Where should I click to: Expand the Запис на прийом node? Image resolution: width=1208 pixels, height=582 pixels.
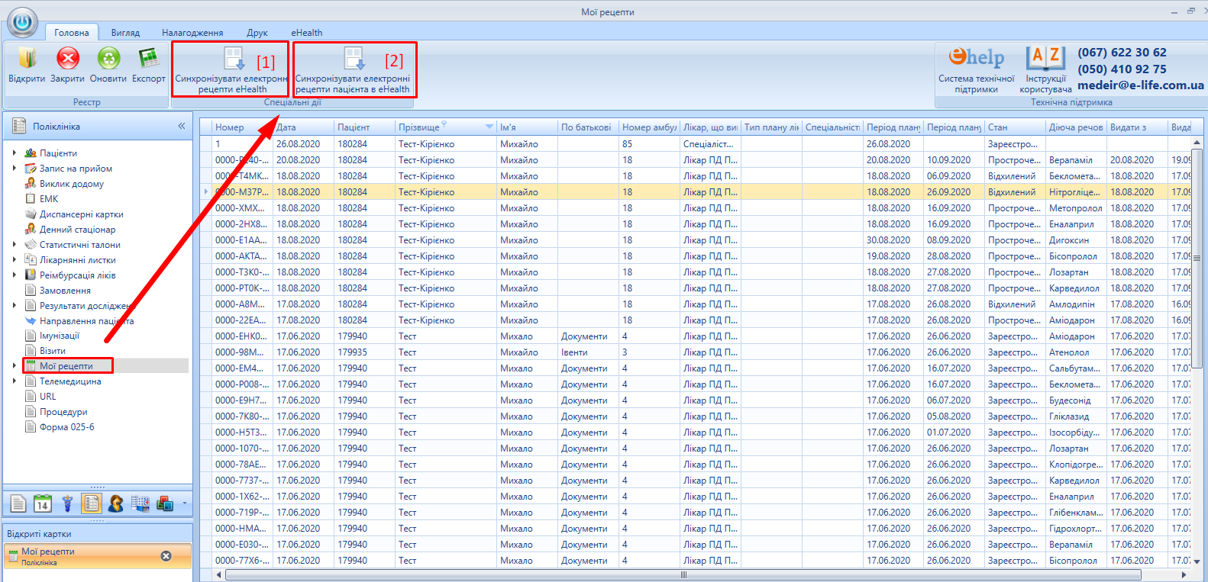click(x=15, y=169)
